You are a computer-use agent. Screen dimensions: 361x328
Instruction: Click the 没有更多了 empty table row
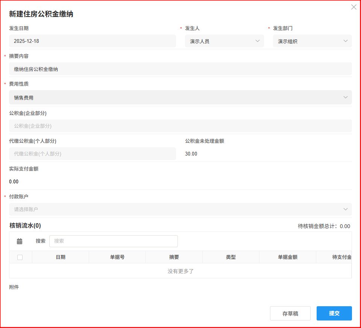180,271
